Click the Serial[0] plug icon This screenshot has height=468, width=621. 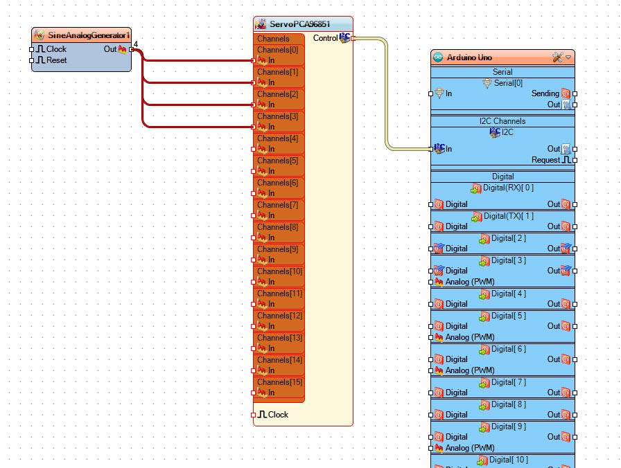(x=487, y=83)
